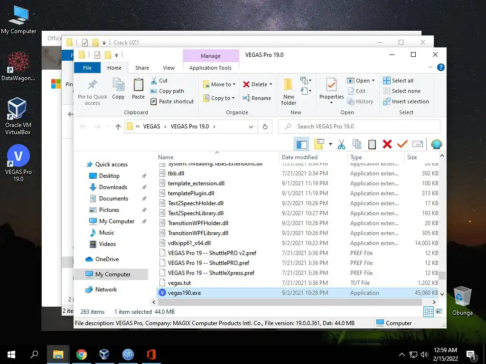
Task: Open Office app from taskbar
Action: [151, 355]
